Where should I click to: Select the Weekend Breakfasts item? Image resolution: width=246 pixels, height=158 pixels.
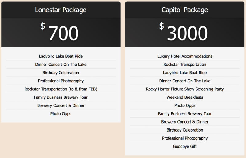184,97
